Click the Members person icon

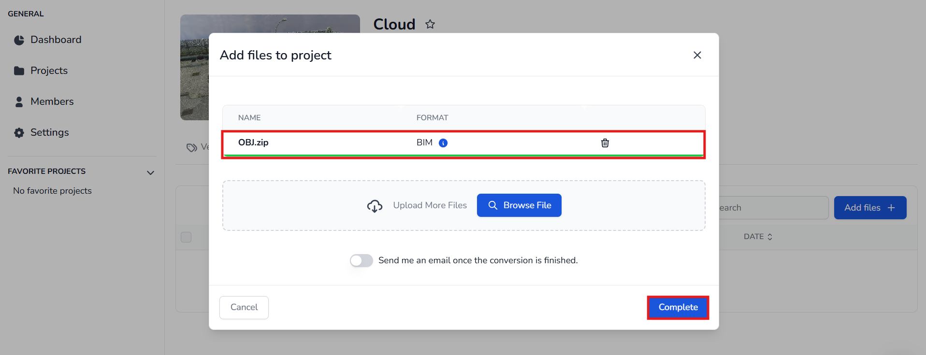tap(19, 102)
